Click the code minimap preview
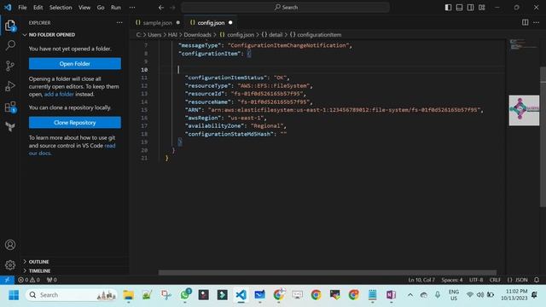The height and width of the screenshot is (307, 546). [523, 45]
